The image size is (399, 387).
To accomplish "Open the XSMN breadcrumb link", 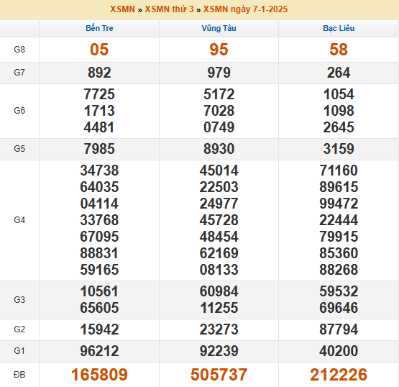I will pyautogui.click(x=122, y=9).
